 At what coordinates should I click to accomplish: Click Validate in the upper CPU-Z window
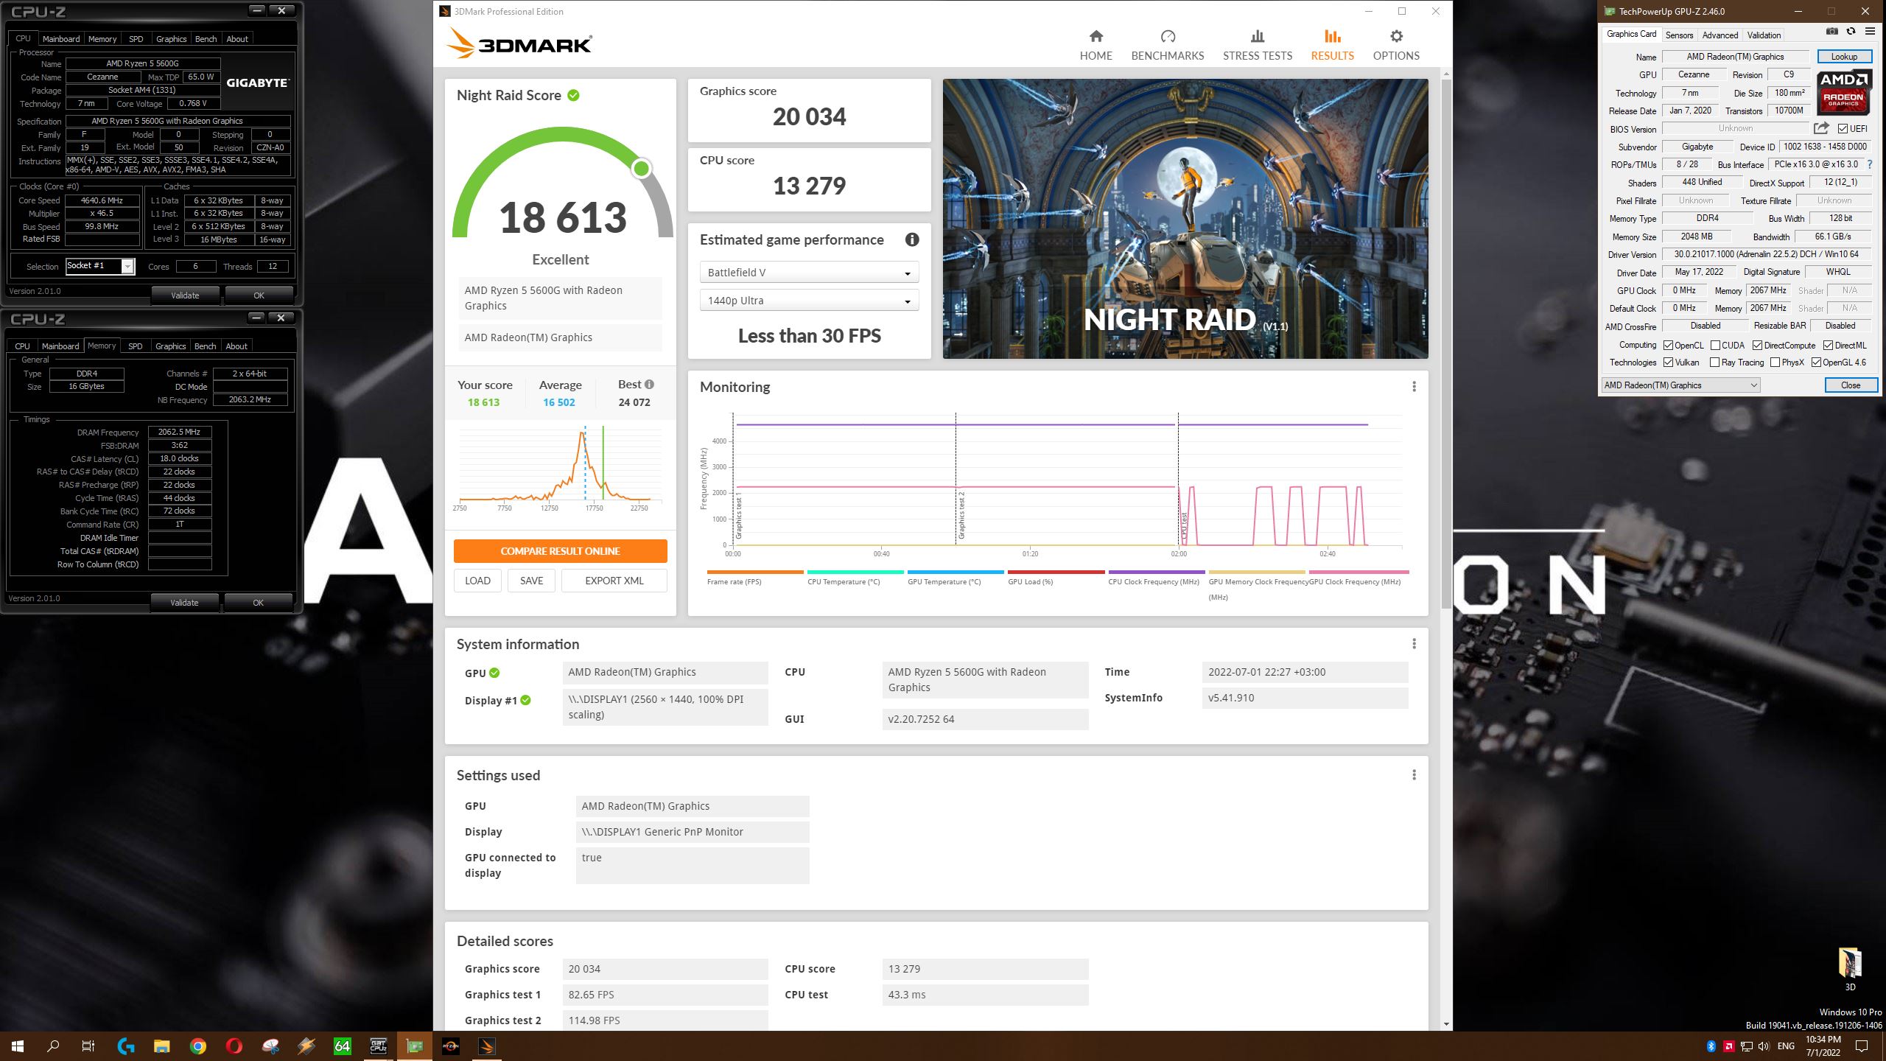(185, 295)
